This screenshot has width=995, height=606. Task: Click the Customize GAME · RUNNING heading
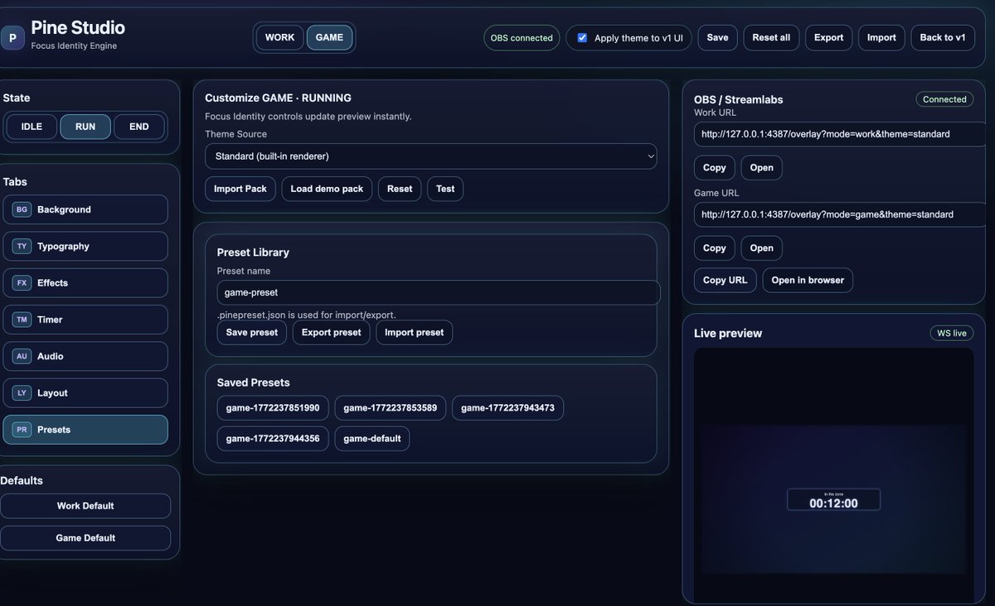[278, 98]
